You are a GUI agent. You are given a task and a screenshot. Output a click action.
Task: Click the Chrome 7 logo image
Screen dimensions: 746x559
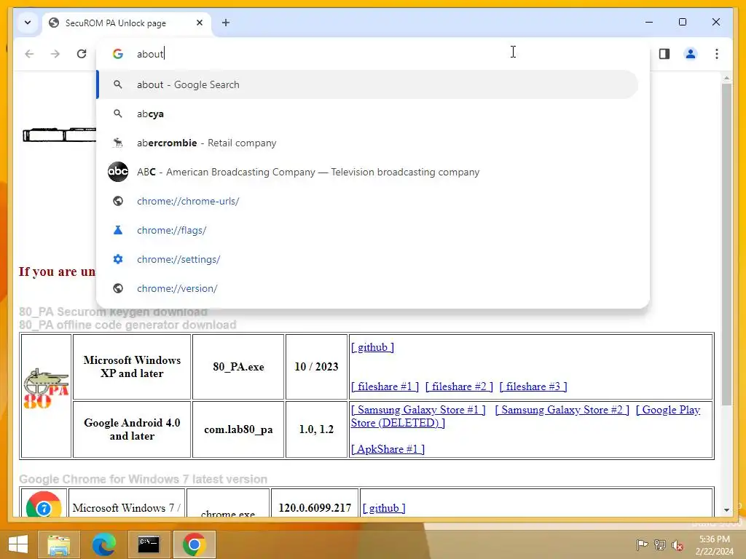44,505
